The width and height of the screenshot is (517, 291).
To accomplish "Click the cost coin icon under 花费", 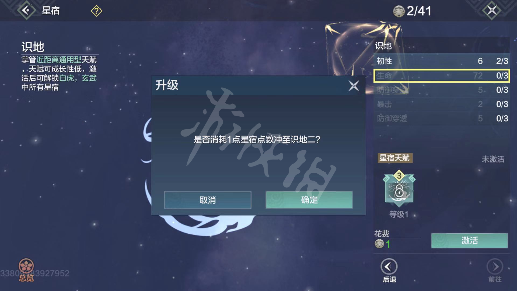I will click(379, 244).
